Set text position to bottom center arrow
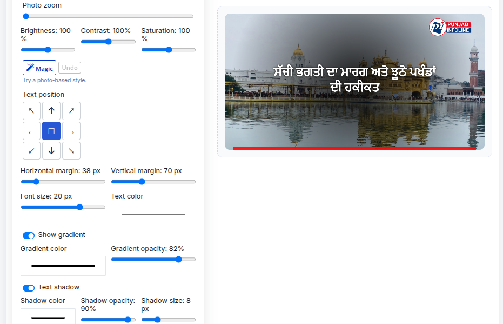The width and height of the screenshot is (503, 324). point(51,150)
